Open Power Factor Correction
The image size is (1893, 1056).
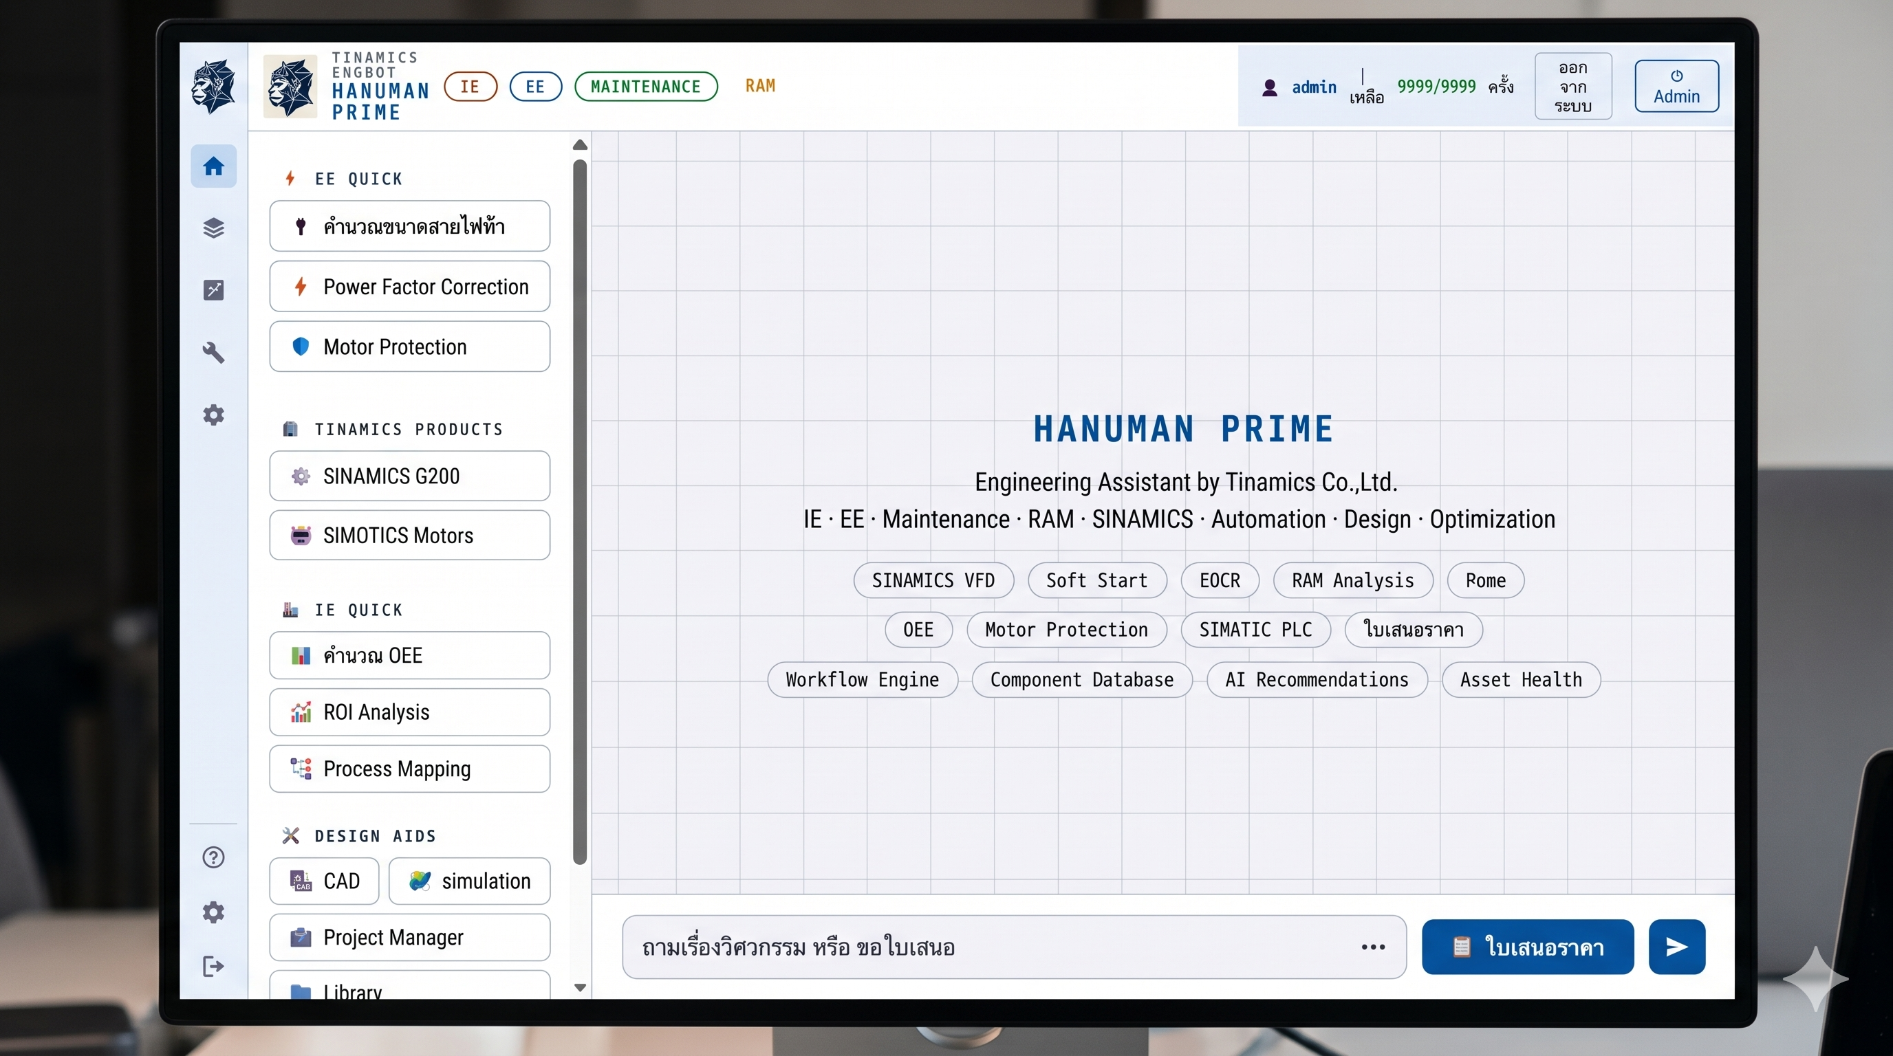click(409, 287)
